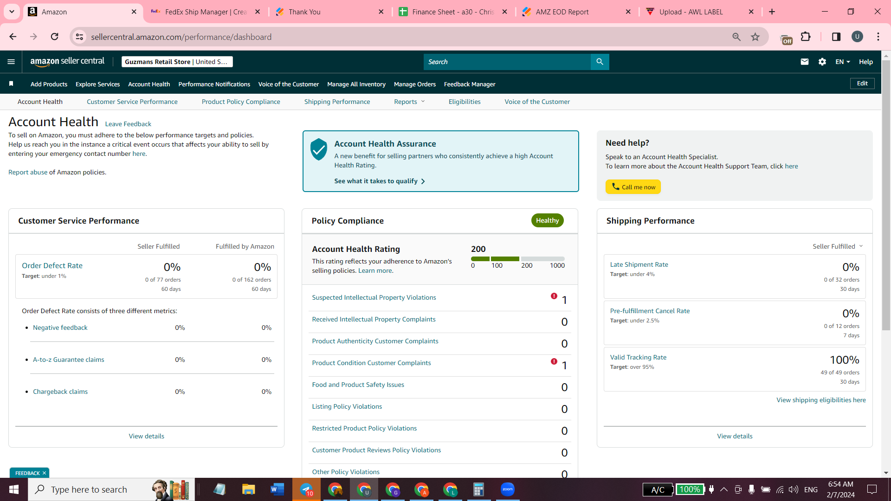Click the bookmark flag icon
The height and width of the screenshot is (501, 891).
coord(11,83)
